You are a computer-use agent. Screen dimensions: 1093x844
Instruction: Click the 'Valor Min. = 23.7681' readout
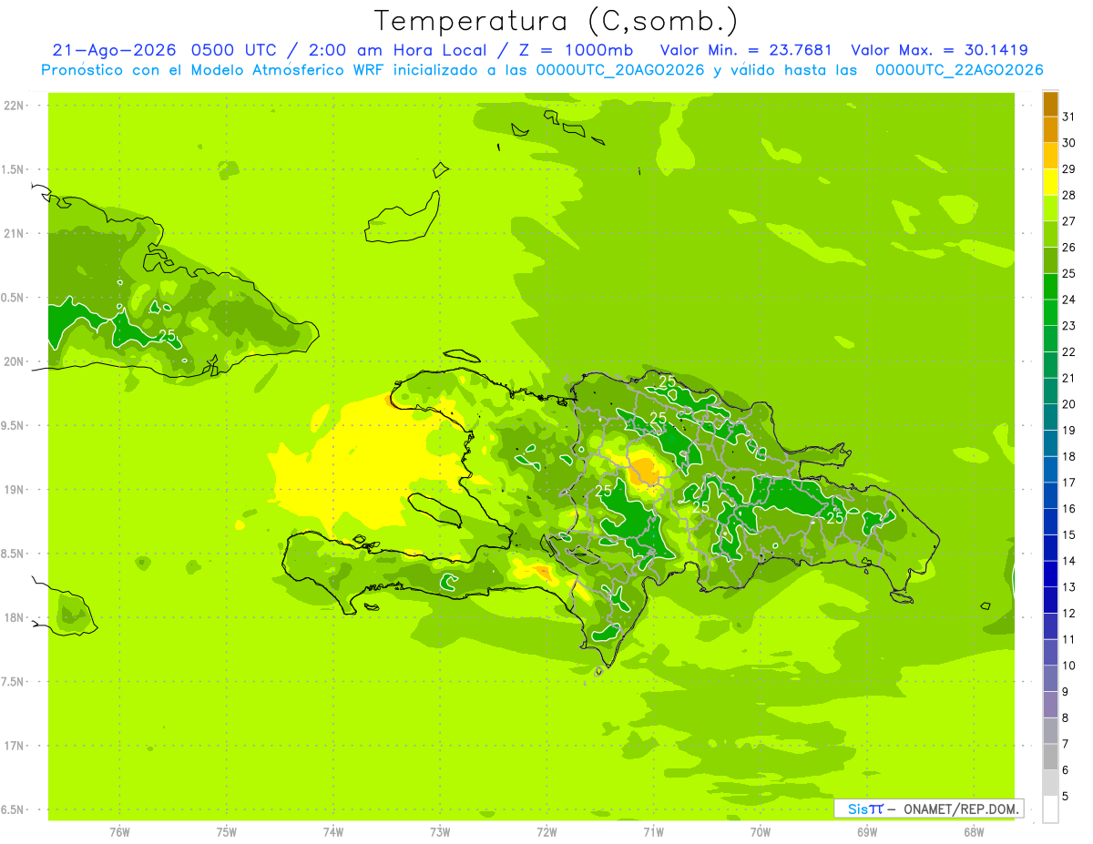pos(746,50)
